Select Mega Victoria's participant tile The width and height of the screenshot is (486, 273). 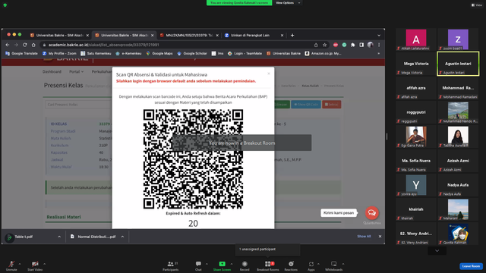click(416, 64)
